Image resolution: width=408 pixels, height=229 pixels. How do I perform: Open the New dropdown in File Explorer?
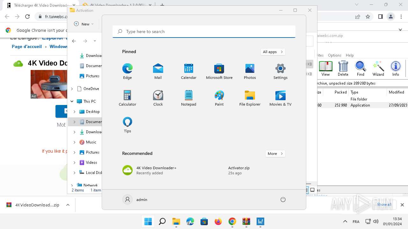(84, 24)
